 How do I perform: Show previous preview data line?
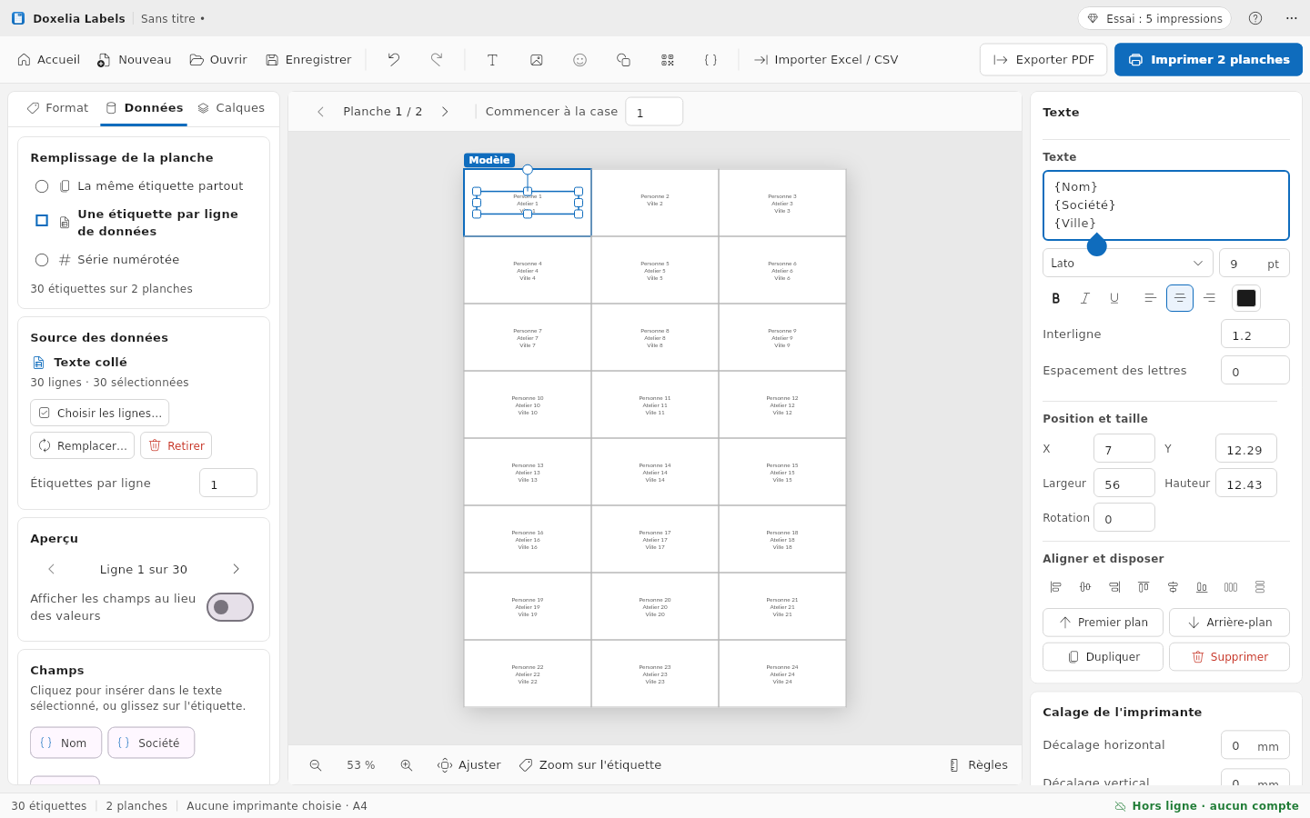pos(52,569)
